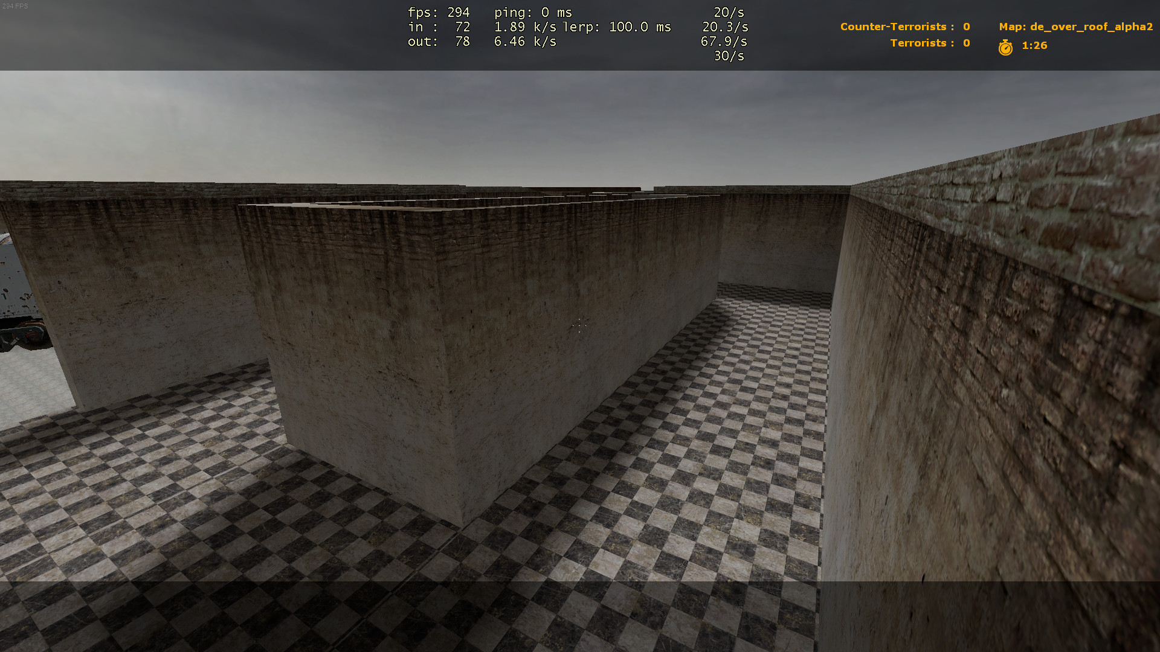Click the 1.89 k/s incoming rate
Screen dimensions: 1160x652
click(524, 27)
